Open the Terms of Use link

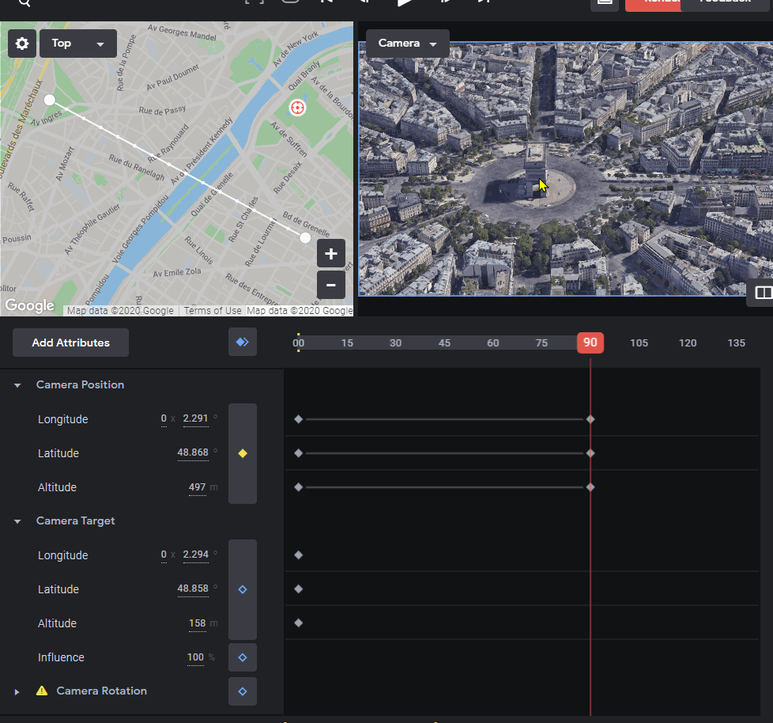(x=213, y=310)
